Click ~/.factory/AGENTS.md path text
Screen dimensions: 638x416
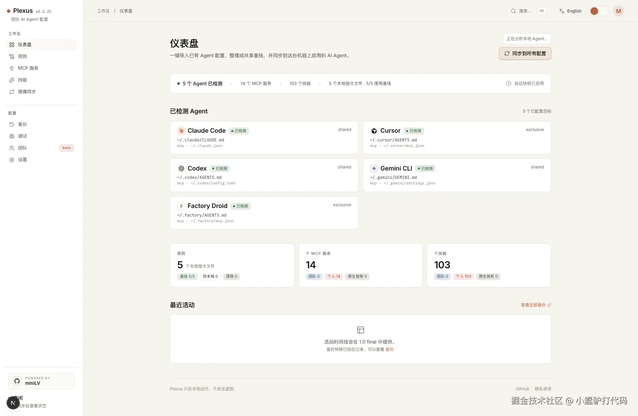click(202, 215)
